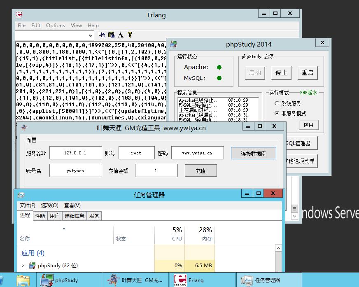Viewport: 359px width, 287px height.
Task: Click the GM充值工具 window title icon
Action: pos(24,127)
